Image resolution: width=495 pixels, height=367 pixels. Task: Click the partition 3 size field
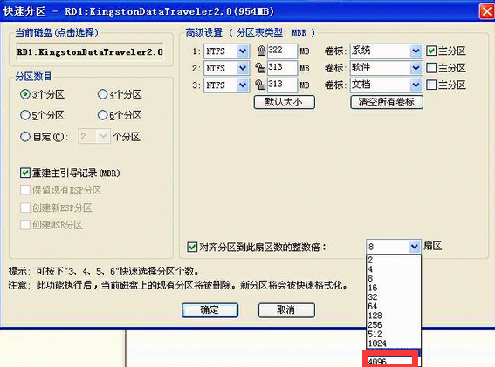(x=282, y=85)
